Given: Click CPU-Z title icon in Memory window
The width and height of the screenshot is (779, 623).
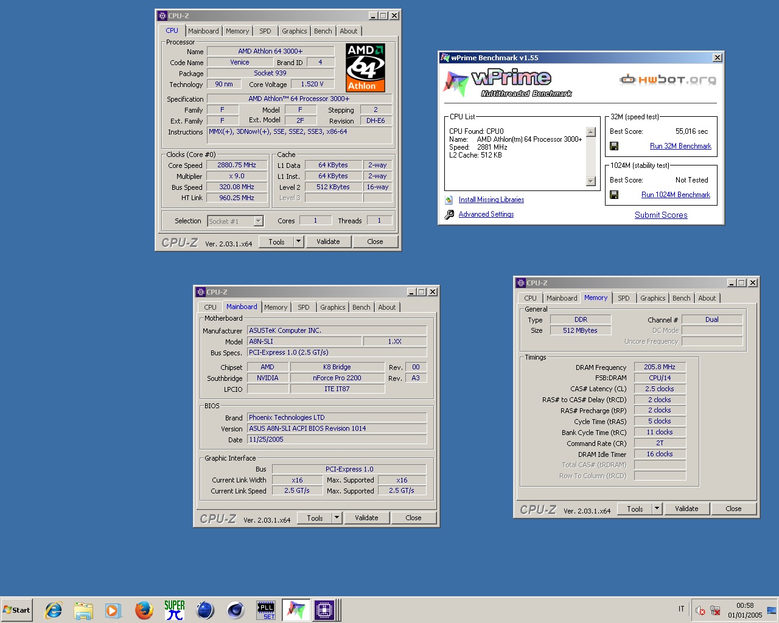Looking at the screenshot, I should click(521, 283).
